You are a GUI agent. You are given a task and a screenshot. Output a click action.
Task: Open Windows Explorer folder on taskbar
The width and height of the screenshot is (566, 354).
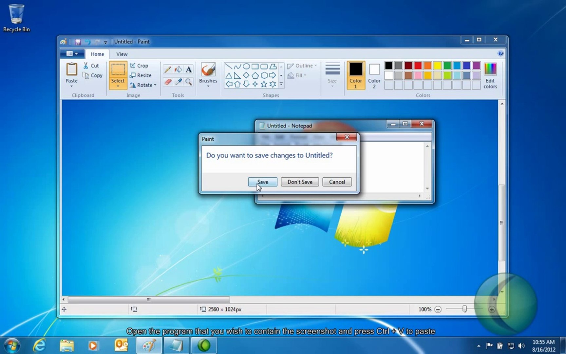67,345
